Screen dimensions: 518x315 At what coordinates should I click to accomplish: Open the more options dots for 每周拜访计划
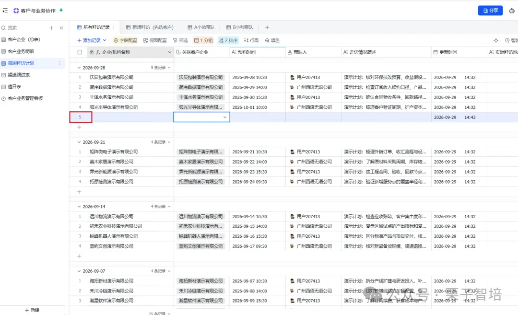[x=59, y=63]
